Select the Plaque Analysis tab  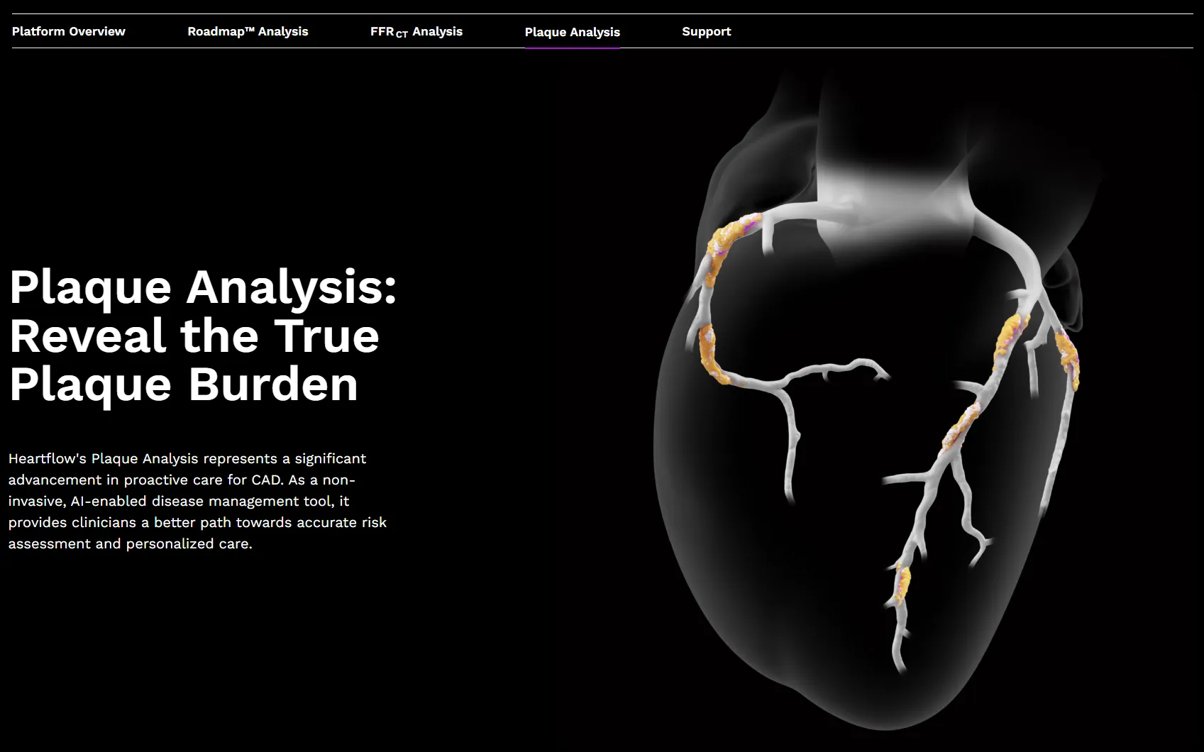(x=572, y=32)
